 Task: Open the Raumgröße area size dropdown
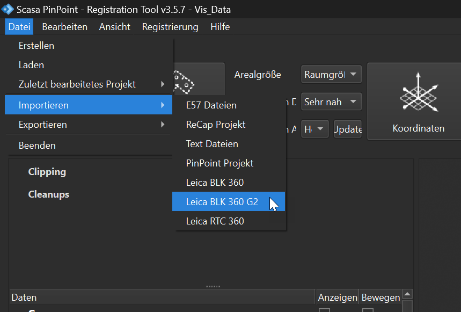(331, 75)
